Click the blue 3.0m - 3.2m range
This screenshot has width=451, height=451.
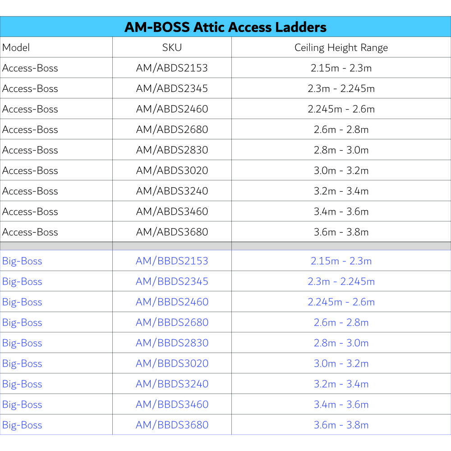tap(341, 364)
